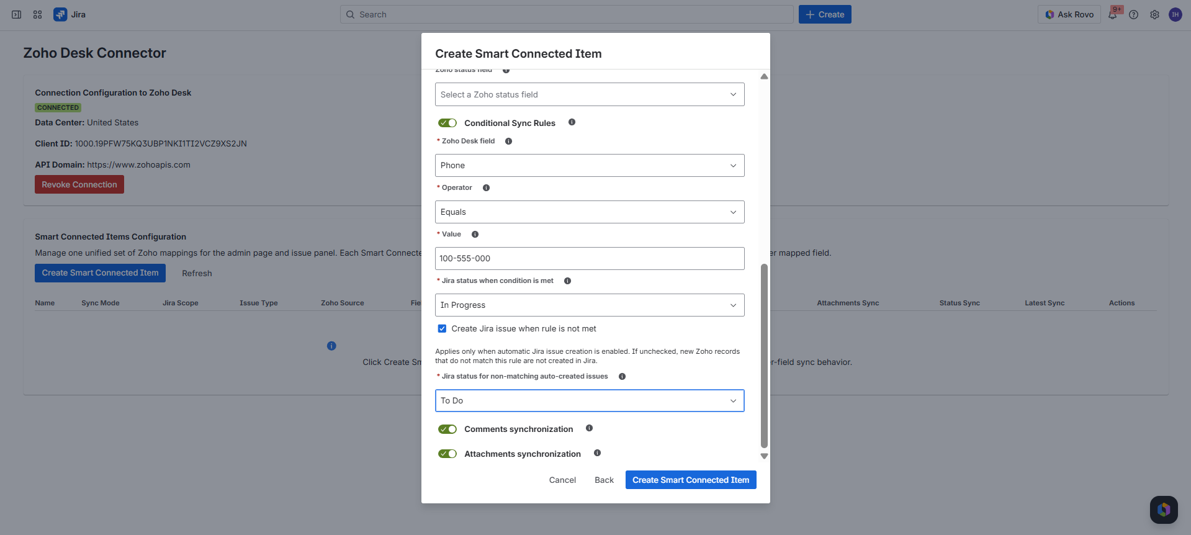Click the Status Sync column header
This screenshot has width=1191, height=535.
pos(960,303)
